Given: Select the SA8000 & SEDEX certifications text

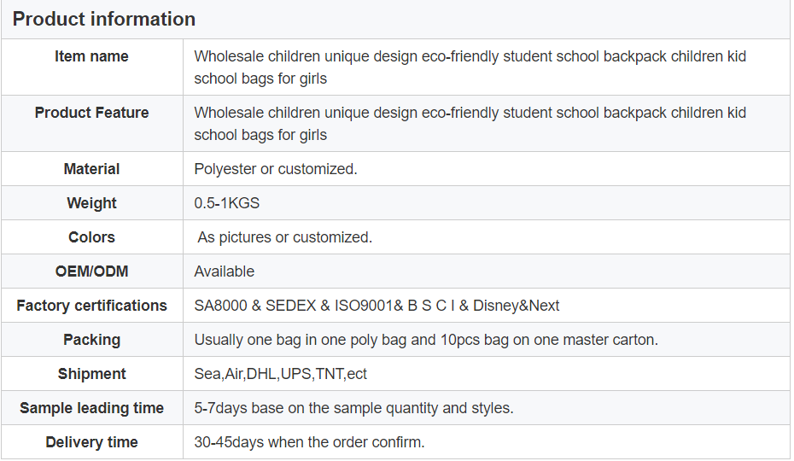Looking at the screenshot, I should tap(377, 306).
